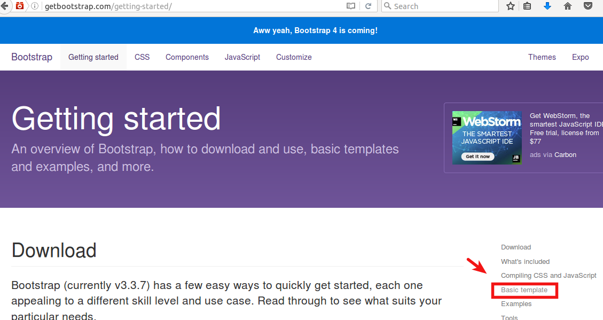603x320 pixels.
Task: Open the Components nav item
Action: pyautogui.click(x=187, y=57)
